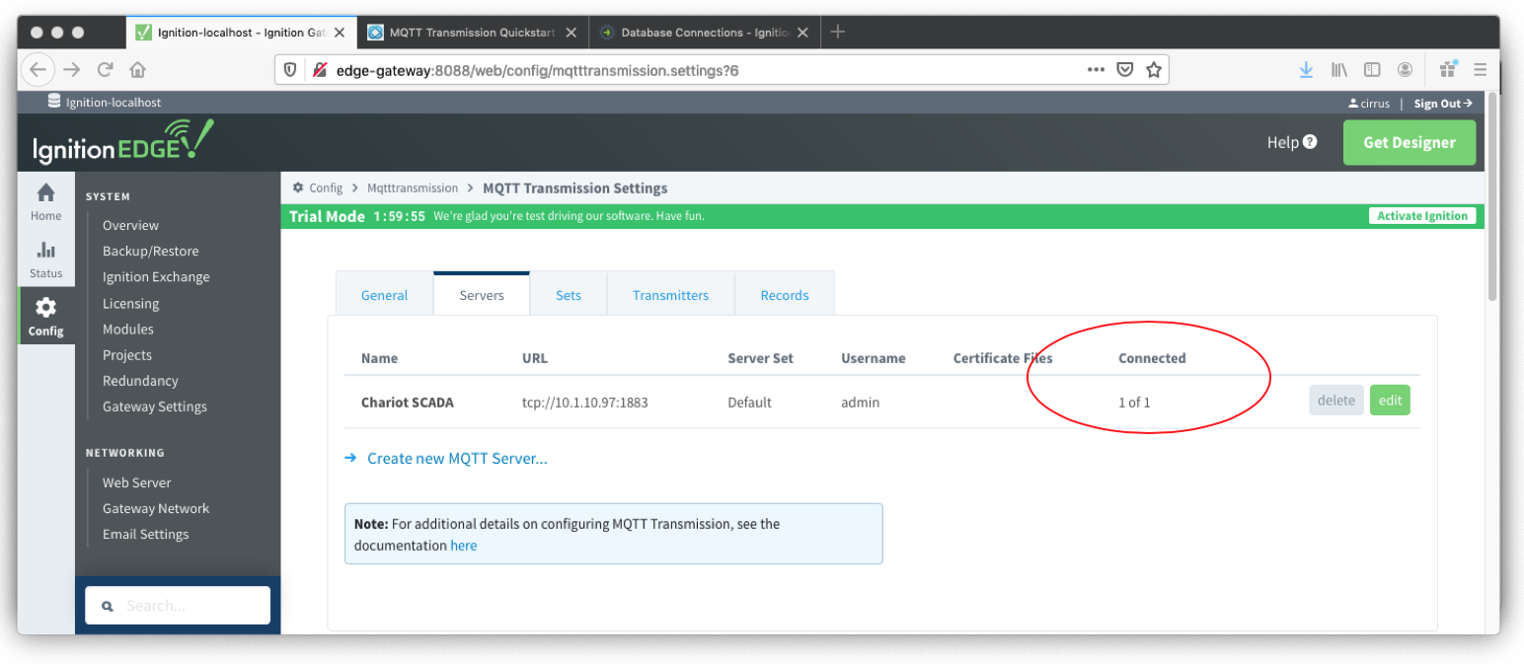Open Gateway Settings
1524x664 pixels.
[x=155, y=406]
